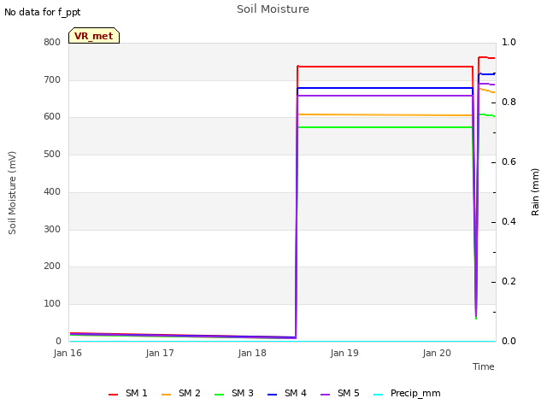547x410 pixels.
Task: Toggle SM 1 series in legend
Action: coord(127,393)
